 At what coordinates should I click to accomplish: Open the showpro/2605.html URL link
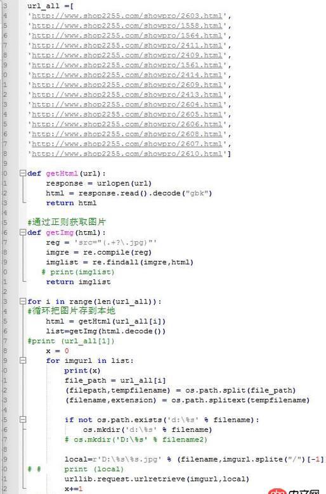pyautogui.click(x=127, y=115)
